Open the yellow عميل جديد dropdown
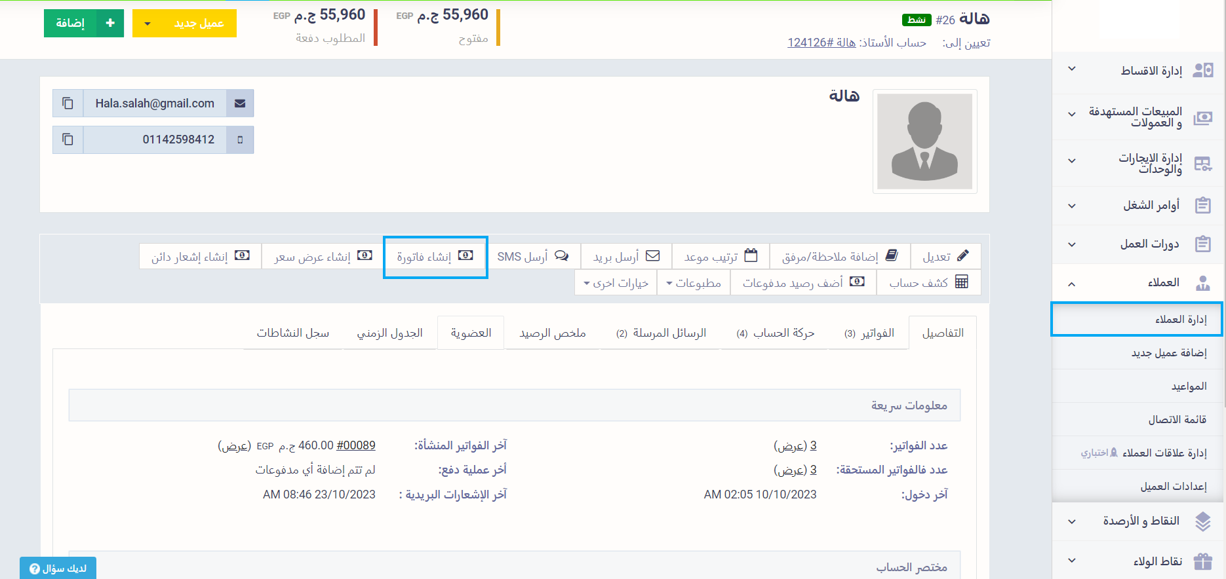 [184, 24]
